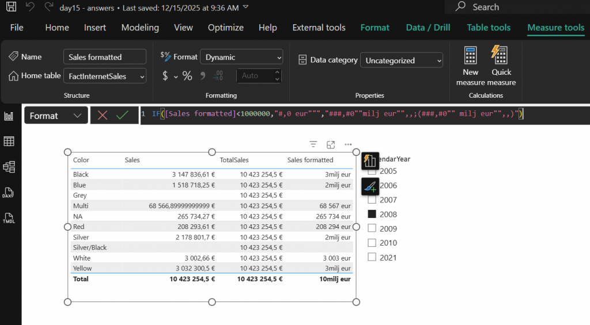Click the Quick measure icon
The width and height of the screenshot is (590, 325).
pos(501,66)
